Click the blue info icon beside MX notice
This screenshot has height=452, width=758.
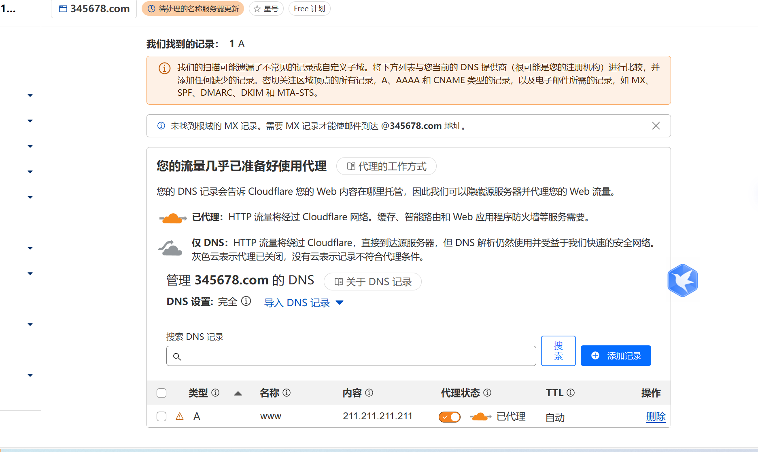[x=161, y=126]
